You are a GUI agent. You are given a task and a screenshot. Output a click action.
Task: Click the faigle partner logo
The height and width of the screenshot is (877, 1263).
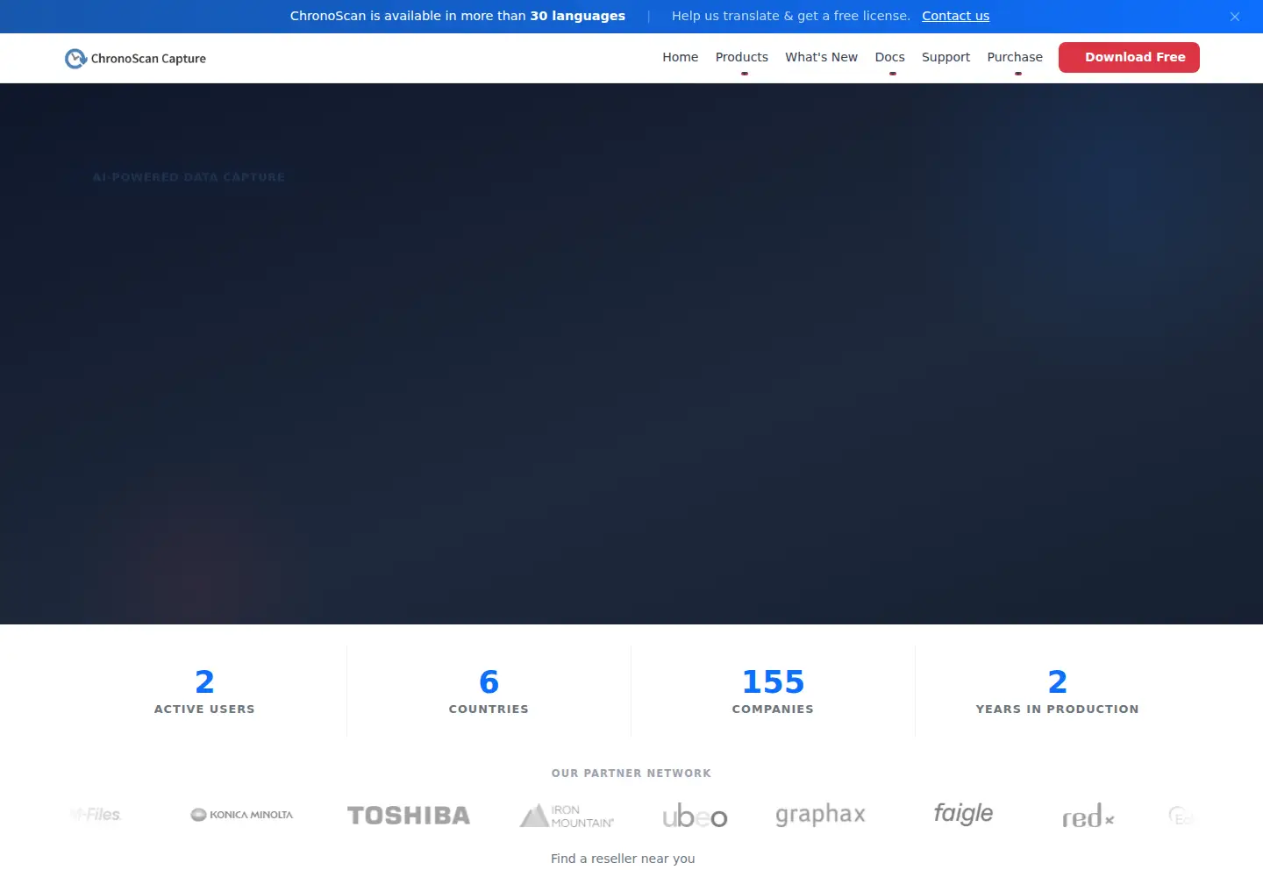click(963, 814)
